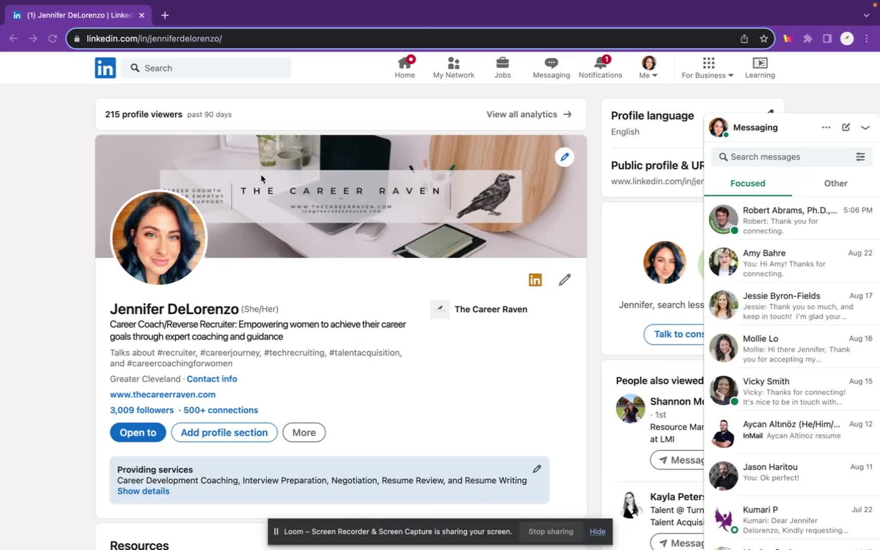Open Chrome side panel icon
This screenshot has height=550, width=880.
[827, 39]
